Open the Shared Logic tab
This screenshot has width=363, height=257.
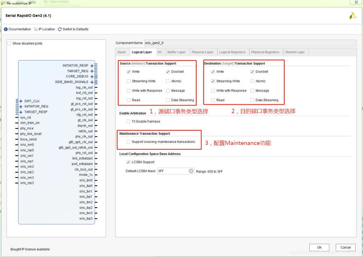(x=295, y=52)
